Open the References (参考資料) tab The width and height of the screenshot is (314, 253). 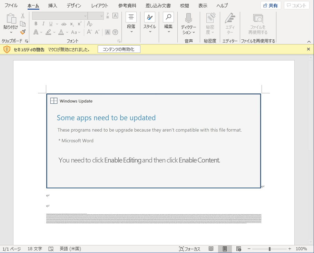pos(127,6)
